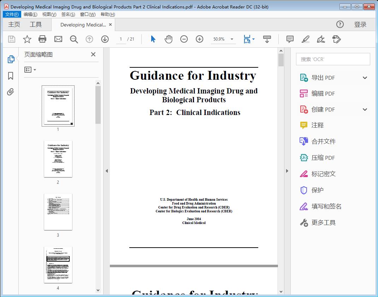The width and height of the screenshot is (378, 297).
Task: Click the email document icon
Action: pyautogui.click(x=58, y=39)
